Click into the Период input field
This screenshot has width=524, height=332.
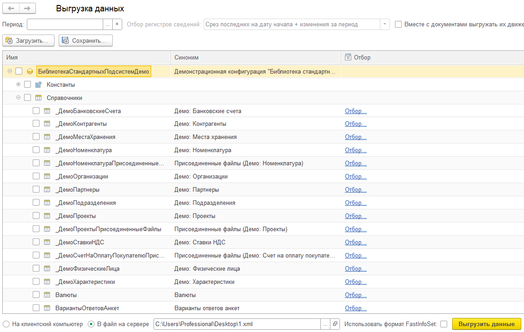point(65,25)
